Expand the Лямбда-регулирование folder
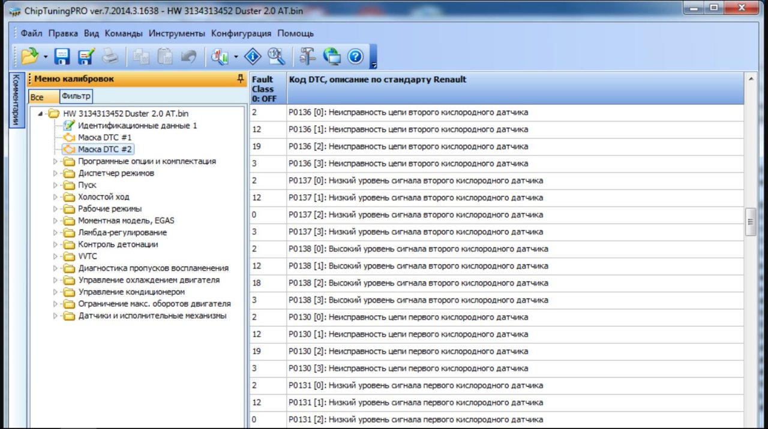 click(x=56, y=232)
